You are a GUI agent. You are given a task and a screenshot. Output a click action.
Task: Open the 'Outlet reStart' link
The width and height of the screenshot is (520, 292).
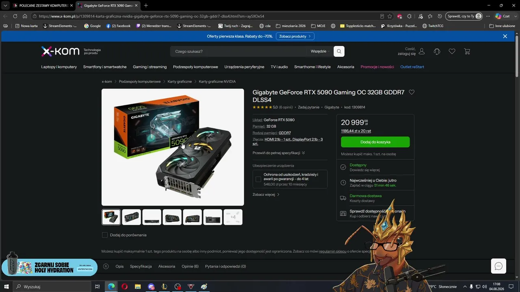pyautogui.click(x=412, y=67)
